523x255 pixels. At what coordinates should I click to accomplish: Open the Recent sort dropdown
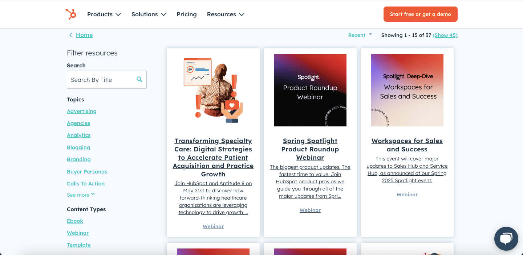(x=360, y=35)
